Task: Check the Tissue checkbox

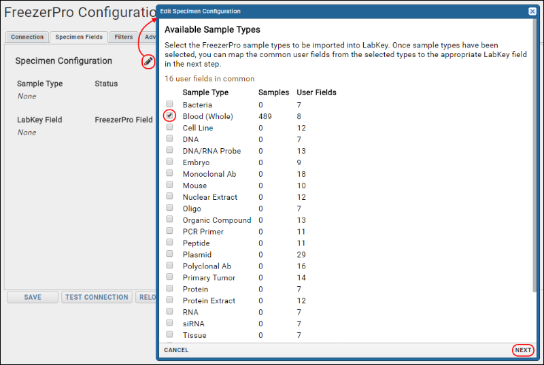Action: 169,334
